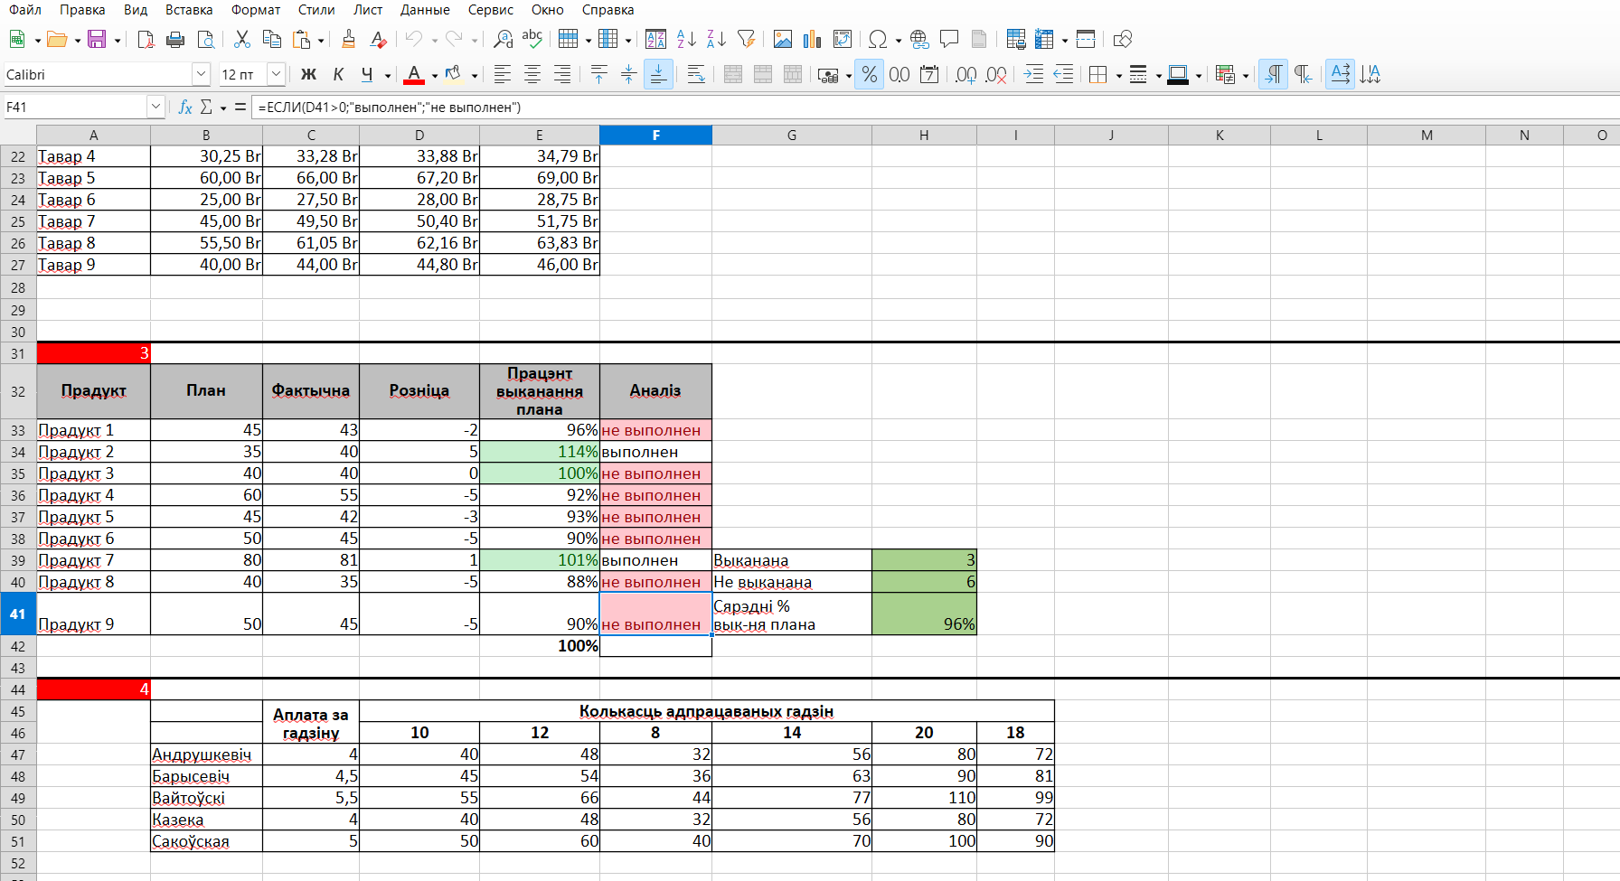1620x881 pixels.
Task: Open the Function Wizard (fx) icon
Action: click(x=185, y=107)
